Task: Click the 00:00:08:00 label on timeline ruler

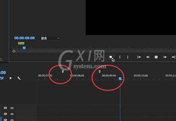Action: (x=77, y=76)
